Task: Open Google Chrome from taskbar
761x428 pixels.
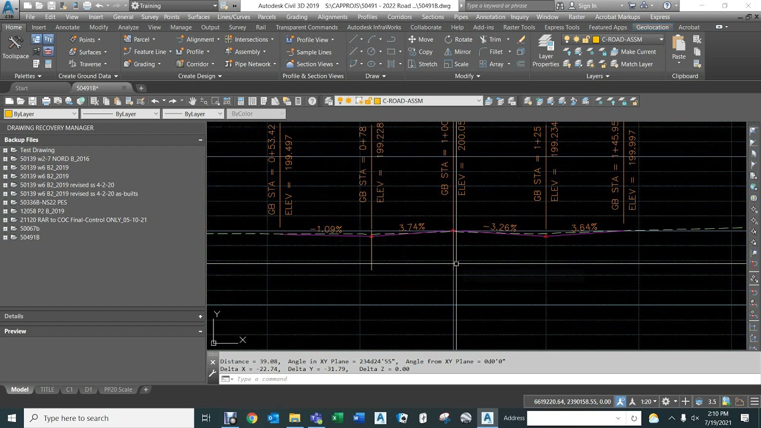Action: (252, 418)
